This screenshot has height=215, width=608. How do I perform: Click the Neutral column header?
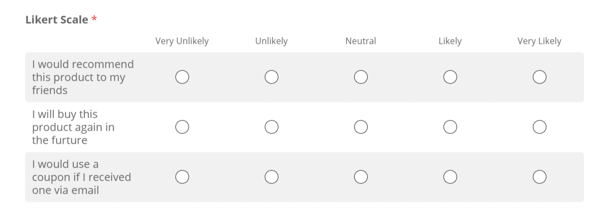click(361, 41)
